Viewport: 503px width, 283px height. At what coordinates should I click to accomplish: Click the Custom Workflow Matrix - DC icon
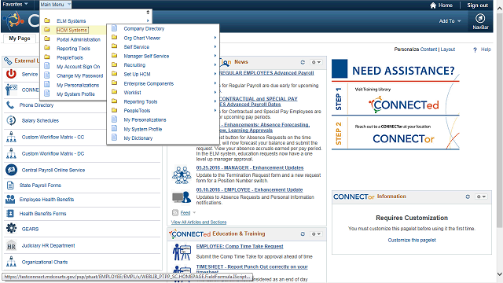coord(11,154)
